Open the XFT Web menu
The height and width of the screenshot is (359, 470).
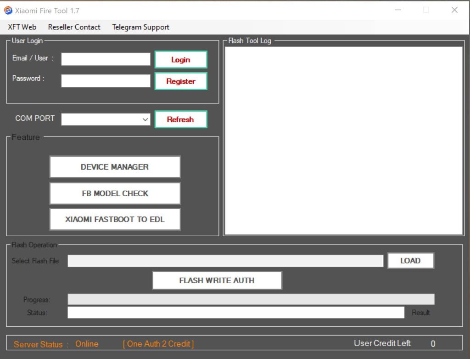(22, 27)
